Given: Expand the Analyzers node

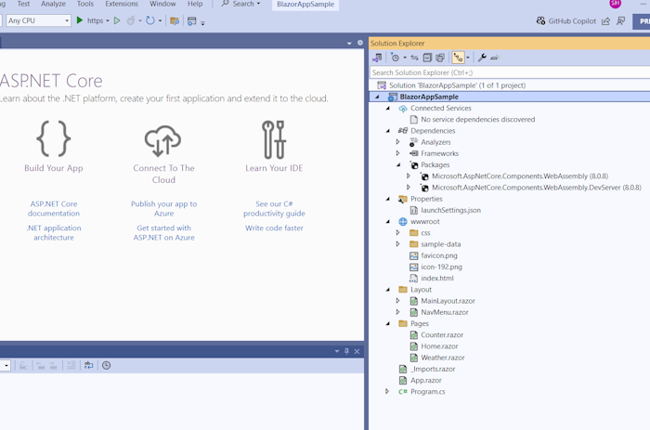Looking at the screenshot, I should coord(398,142).
